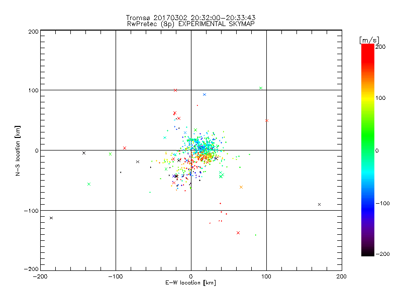Select the green X marker at lower left
402x301 pixels.
pos(89,184)
